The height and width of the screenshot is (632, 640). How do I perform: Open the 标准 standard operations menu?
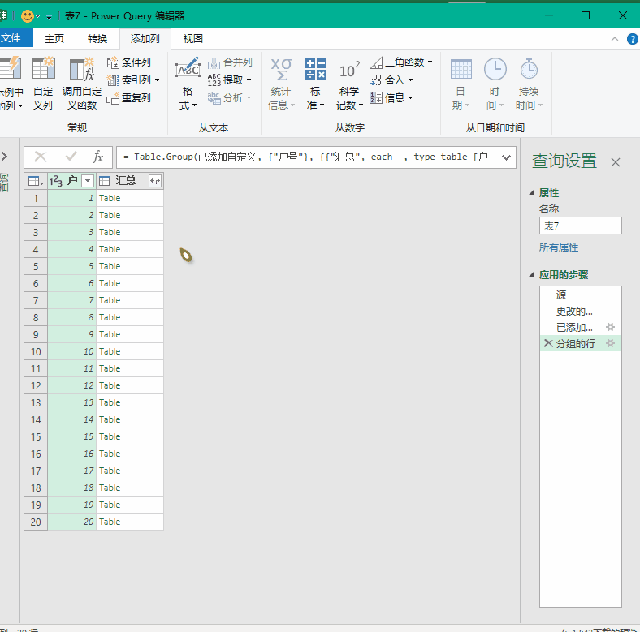(x=315, y=84)
